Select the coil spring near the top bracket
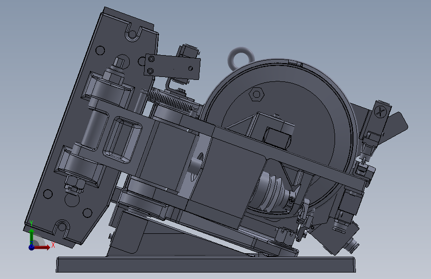The image size is (431, 279). 170,101
